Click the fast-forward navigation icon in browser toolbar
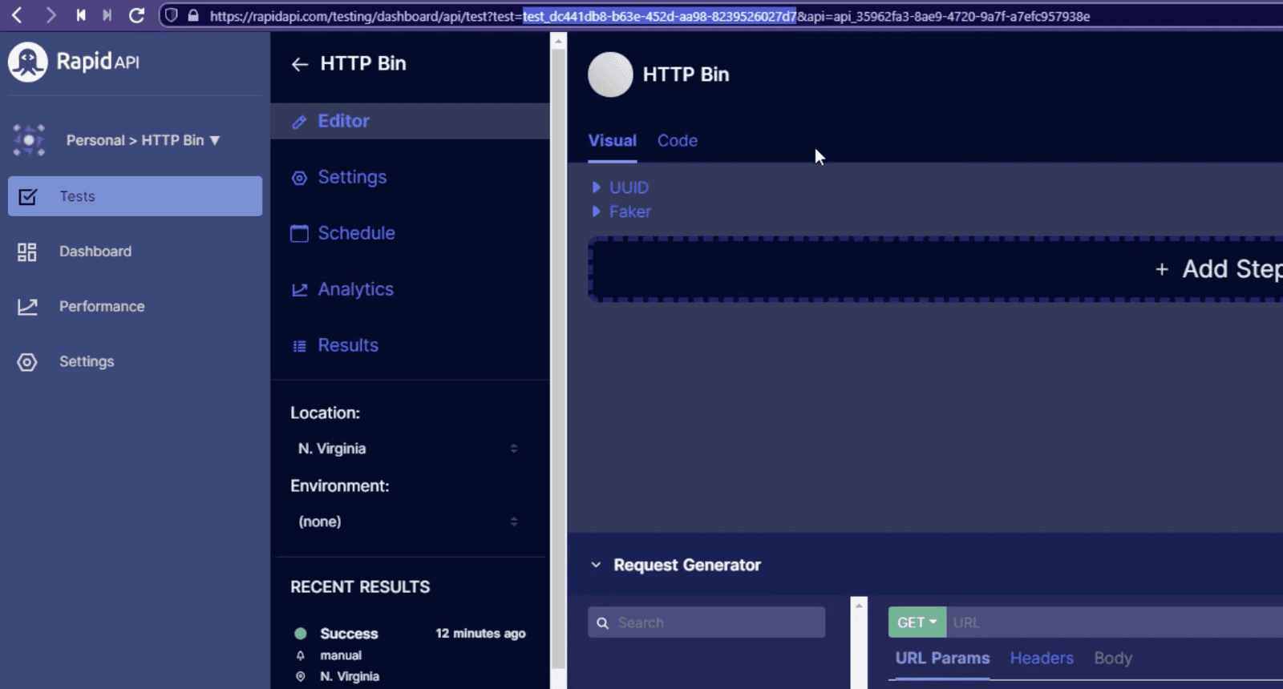This screenshot has width=1283, height=689. pos(107,15)
